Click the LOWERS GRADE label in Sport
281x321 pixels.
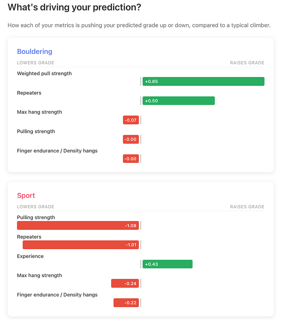(35, 207)
